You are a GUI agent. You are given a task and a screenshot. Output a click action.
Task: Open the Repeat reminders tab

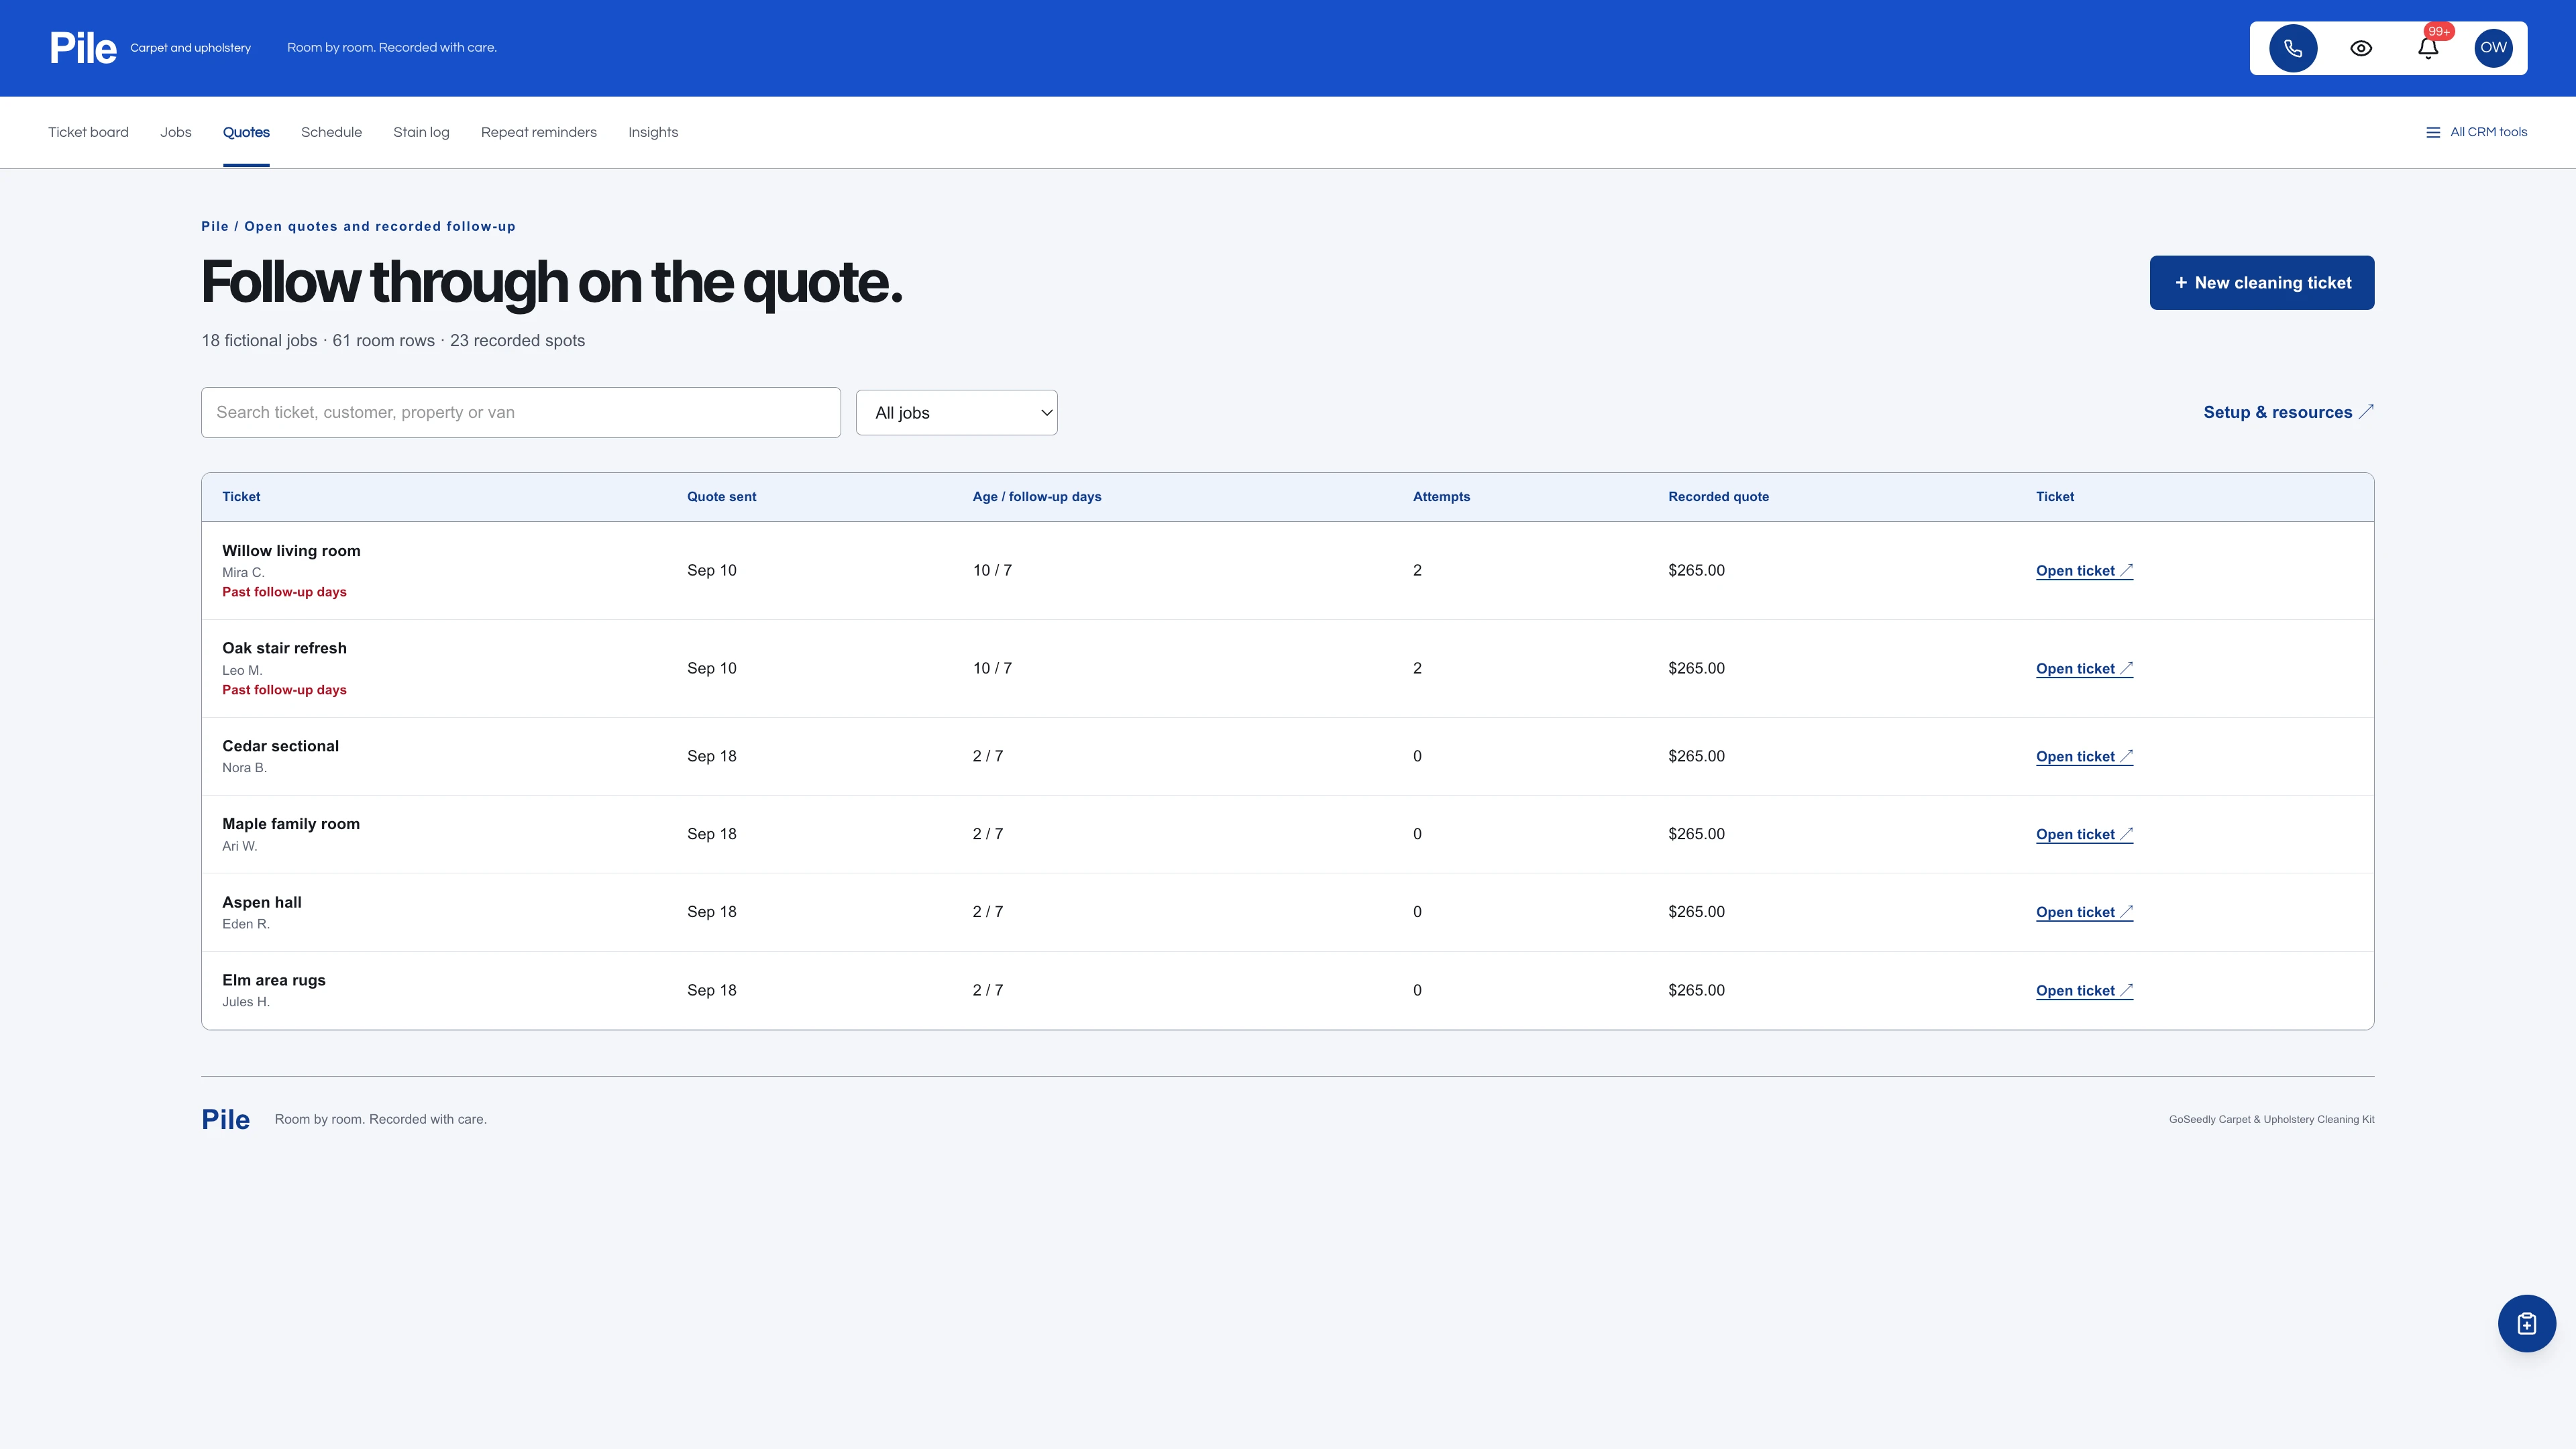[539, 132]
